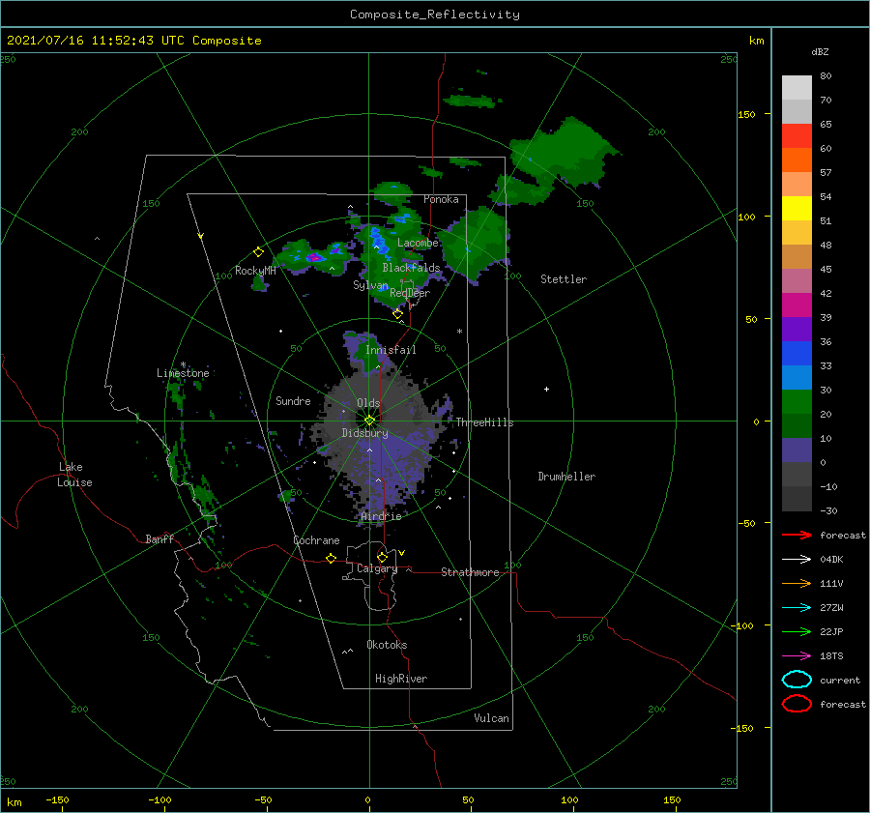Image resolution: width=870 pixels, height=813 pixels.
Task: Click the cyan 27ZW arrow icon
Action: coord(797,608)
